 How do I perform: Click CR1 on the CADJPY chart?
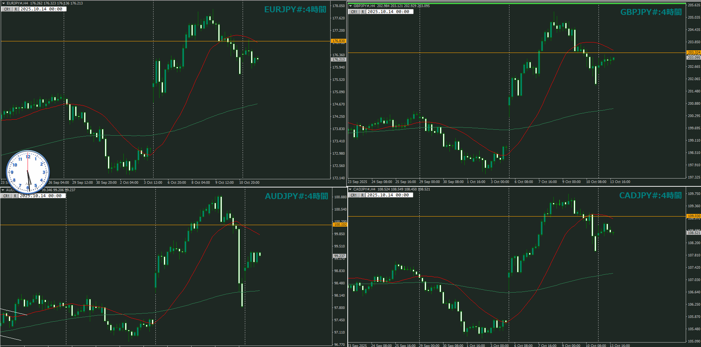tap(353, 195)
